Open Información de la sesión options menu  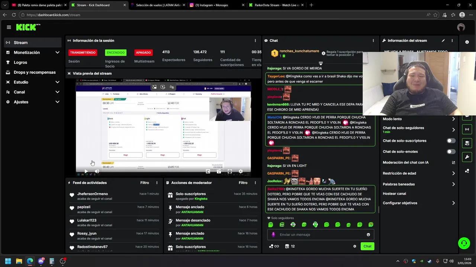pyautogui.click(x=255, y=40)
